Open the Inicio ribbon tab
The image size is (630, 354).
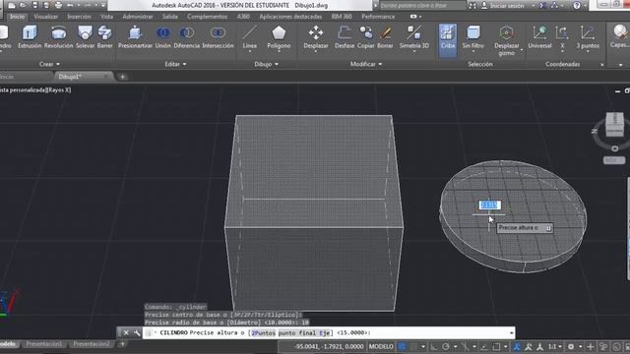click(x=18, y=17)
